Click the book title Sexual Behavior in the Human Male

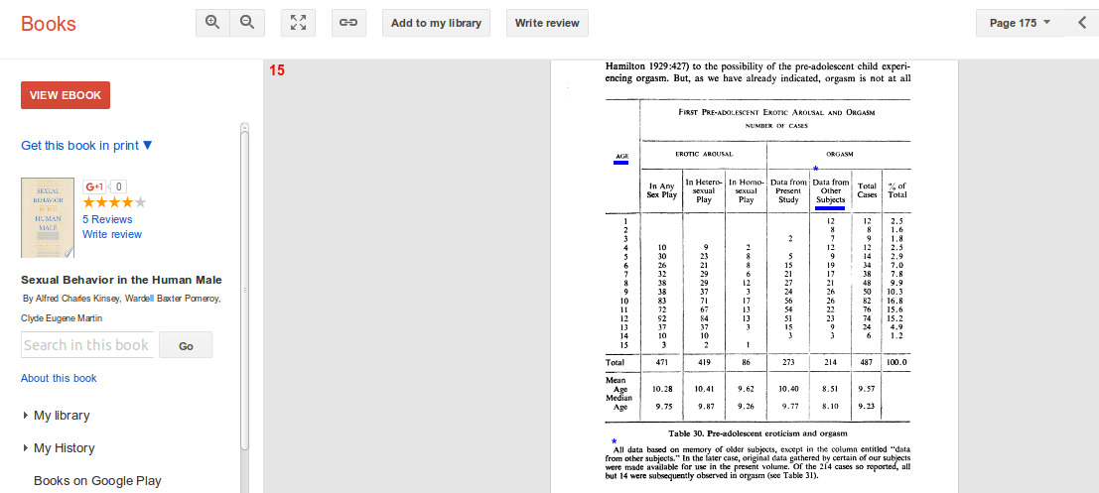tap(121, 280)
